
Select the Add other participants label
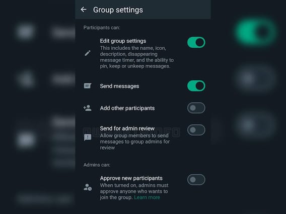(x=127, y=108)
